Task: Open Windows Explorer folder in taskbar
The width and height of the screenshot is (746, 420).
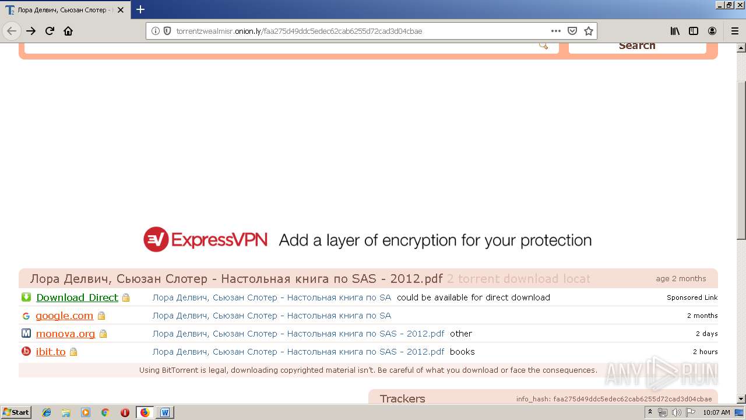Action: [66, 412]
